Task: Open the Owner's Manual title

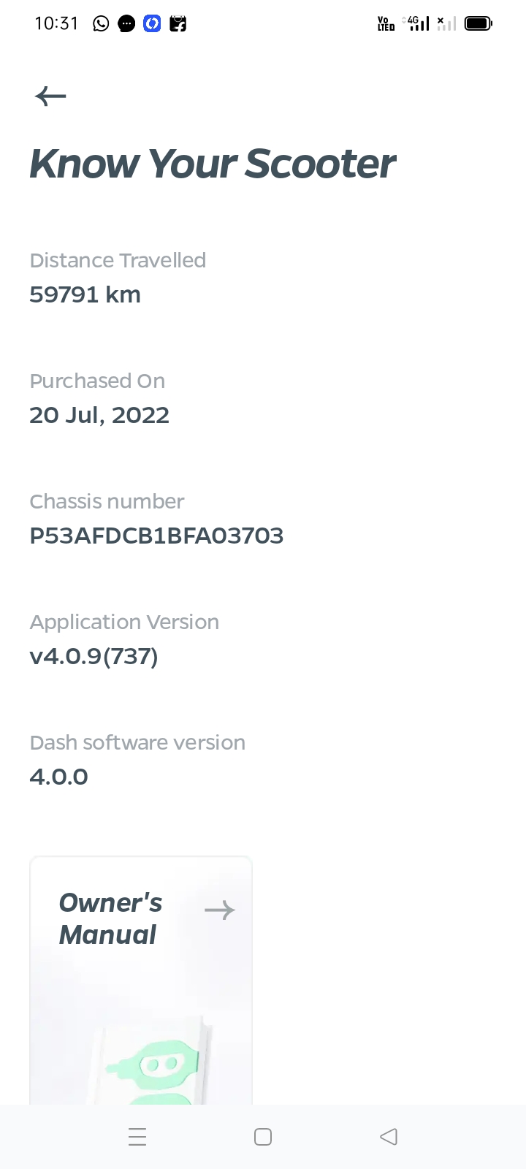Action: [x=110, y=918]
